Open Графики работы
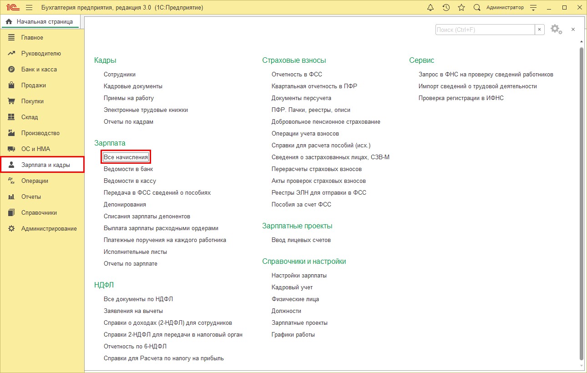The image size is (587, 373). click(293, 334)
